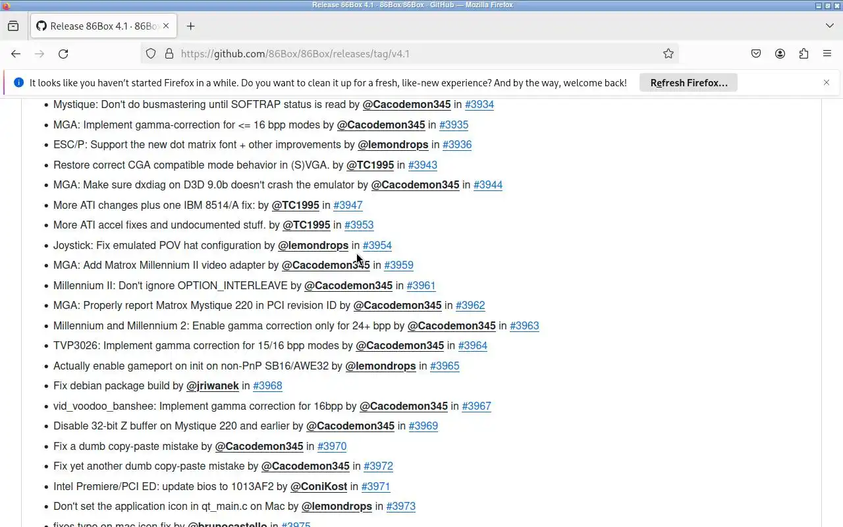Visit @lemondrops on ESC/P line

[x=393, y=145]
